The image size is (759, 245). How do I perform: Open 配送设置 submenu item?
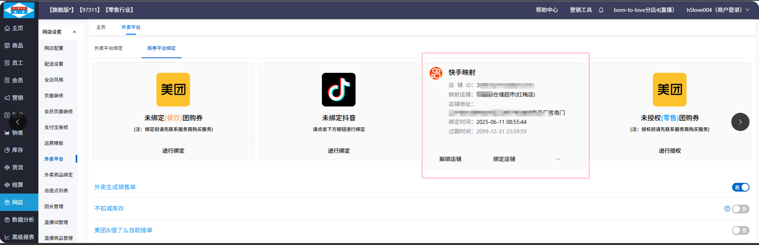pos(54,64)
